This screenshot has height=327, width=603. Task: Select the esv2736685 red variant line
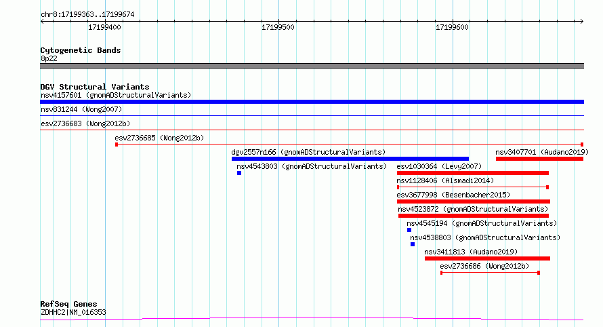[x=349, y=145]
